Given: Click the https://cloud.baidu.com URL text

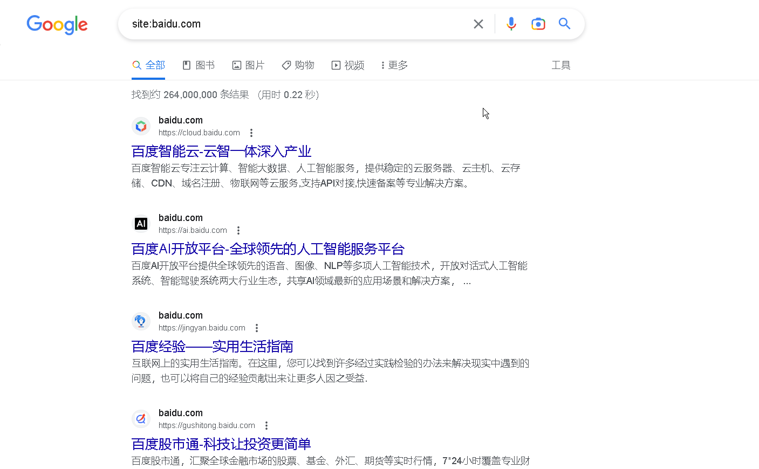Looking at the screenshot, I should (199, 133).
